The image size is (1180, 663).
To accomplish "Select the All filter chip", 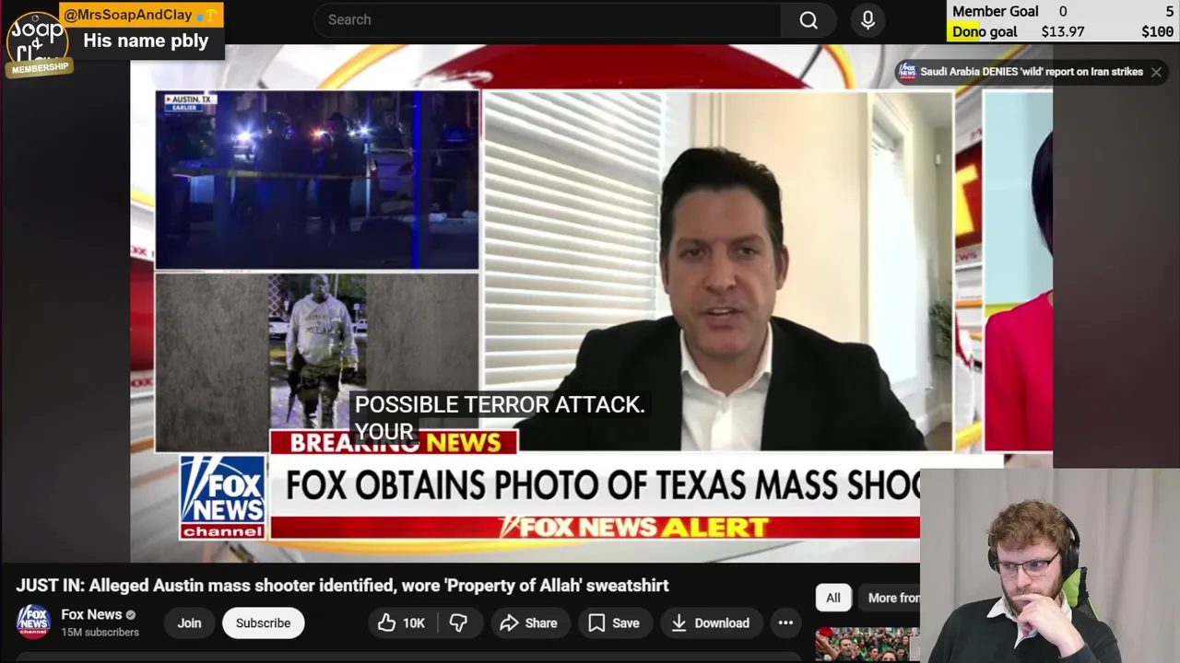I will pos(832,598).
